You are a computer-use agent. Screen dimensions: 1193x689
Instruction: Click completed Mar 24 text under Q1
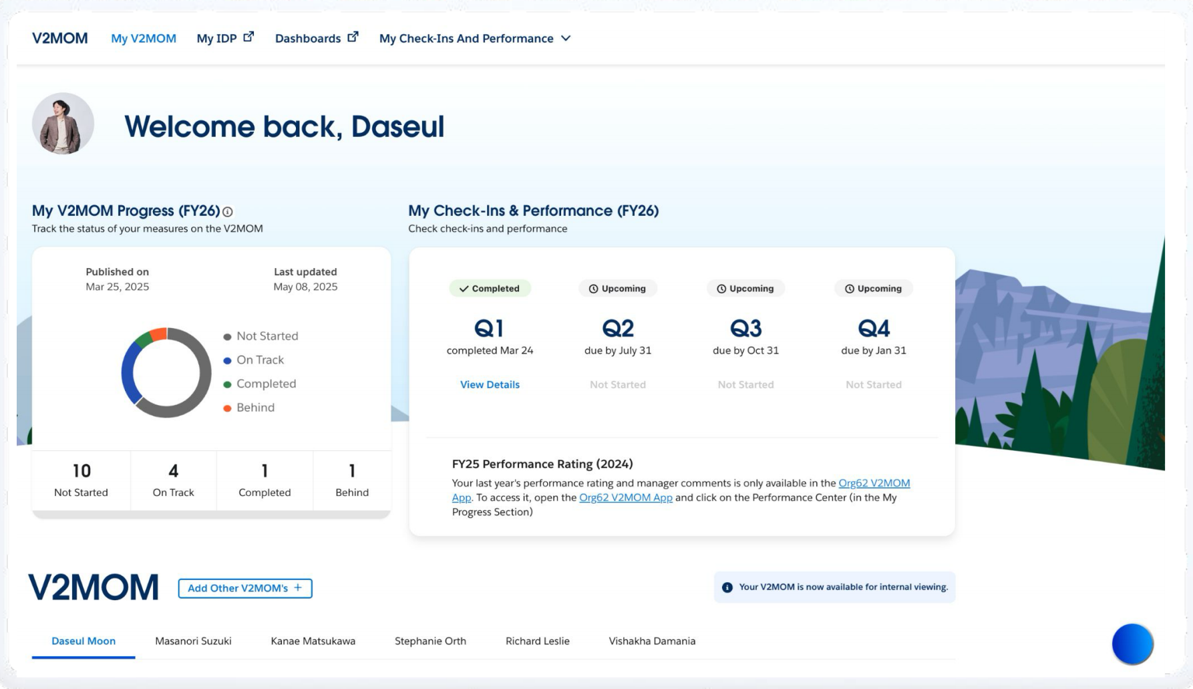[x=490, y=351]
